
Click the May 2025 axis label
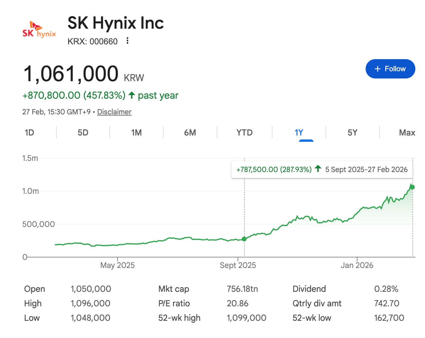tap(117, 265)
